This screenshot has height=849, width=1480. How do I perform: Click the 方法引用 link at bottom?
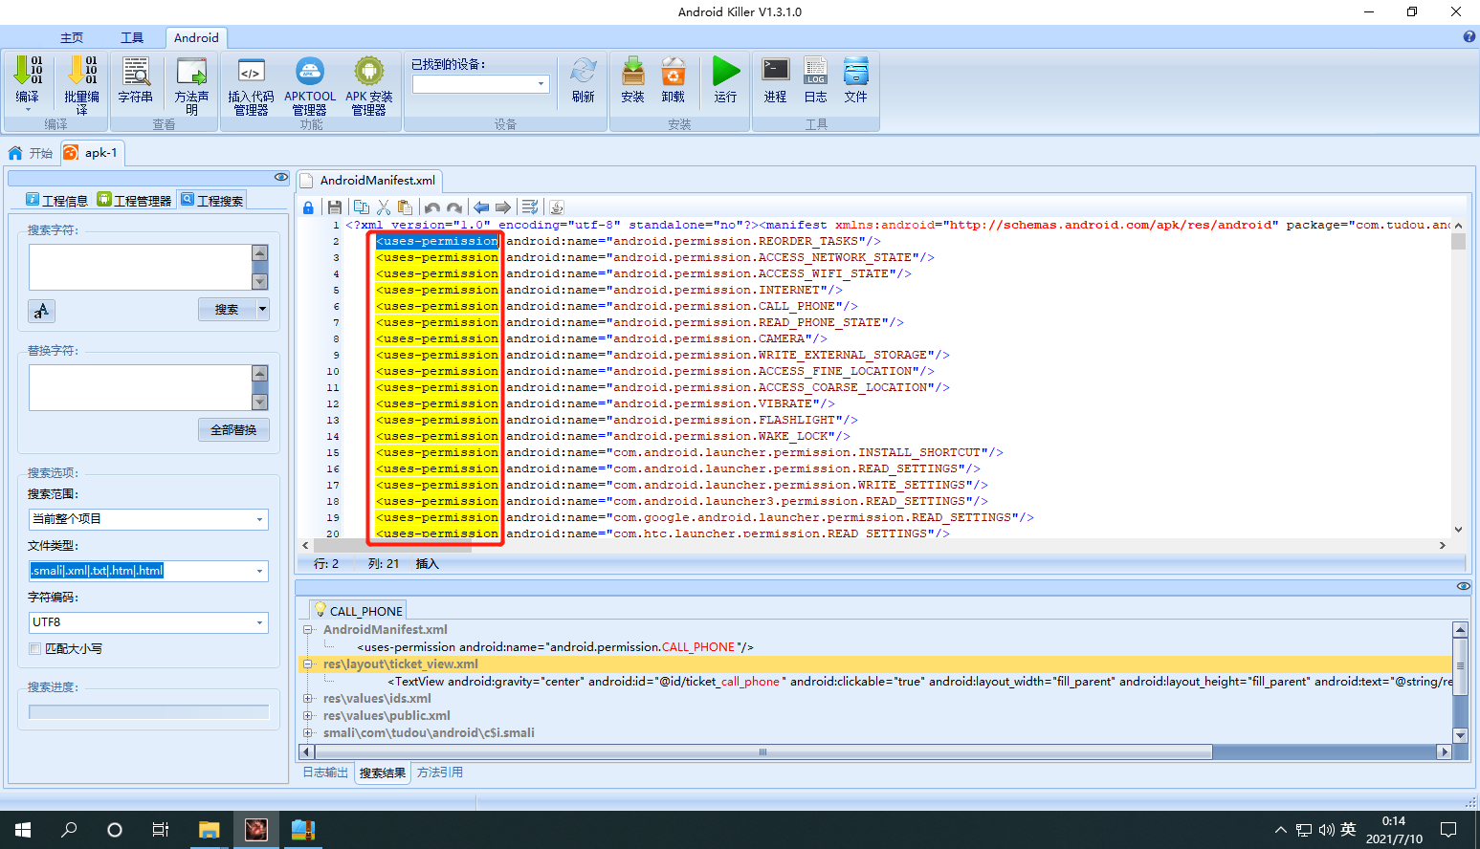point(440,773)
